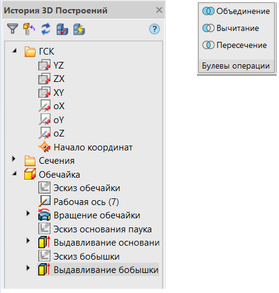Collapse the Обечайка body node

[x=15, y=173]
